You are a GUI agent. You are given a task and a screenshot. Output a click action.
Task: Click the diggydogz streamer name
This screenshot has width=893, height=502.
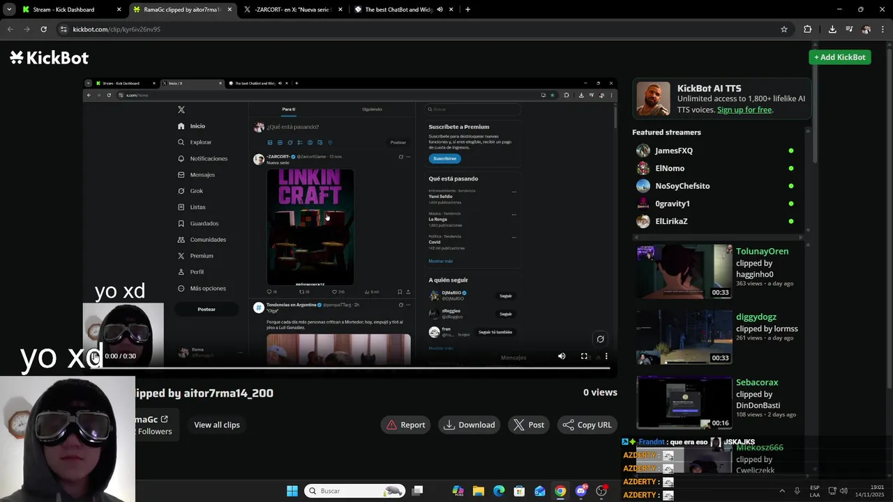coord(756,317)
